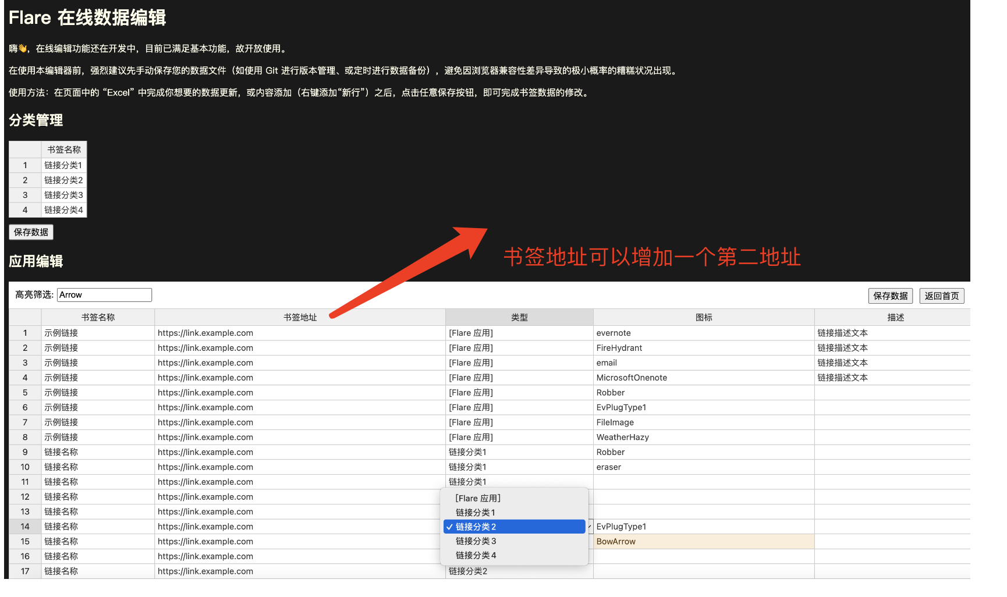Click the dropdown arrow in row 14 type cell

[x=589, y=527]
